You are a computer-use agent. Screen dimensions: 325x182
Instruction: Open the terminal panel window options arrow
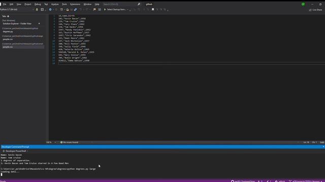[x=323, y=147]
